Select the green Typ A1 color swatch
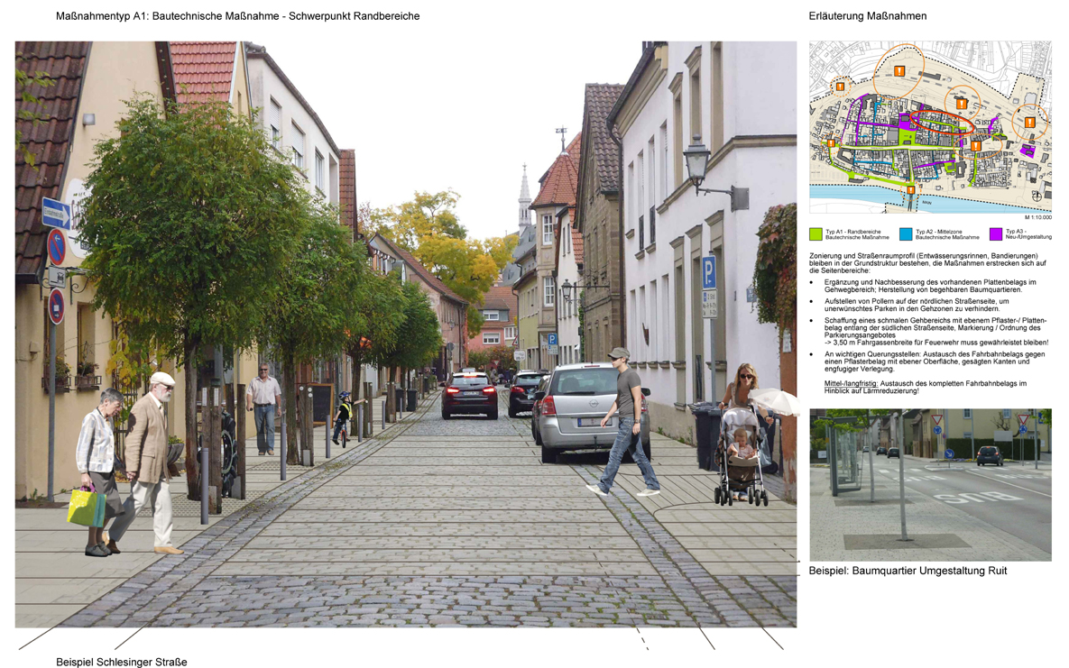Image resolution: width=1069 pixels, height=668 pixels. tap(816, 235)
